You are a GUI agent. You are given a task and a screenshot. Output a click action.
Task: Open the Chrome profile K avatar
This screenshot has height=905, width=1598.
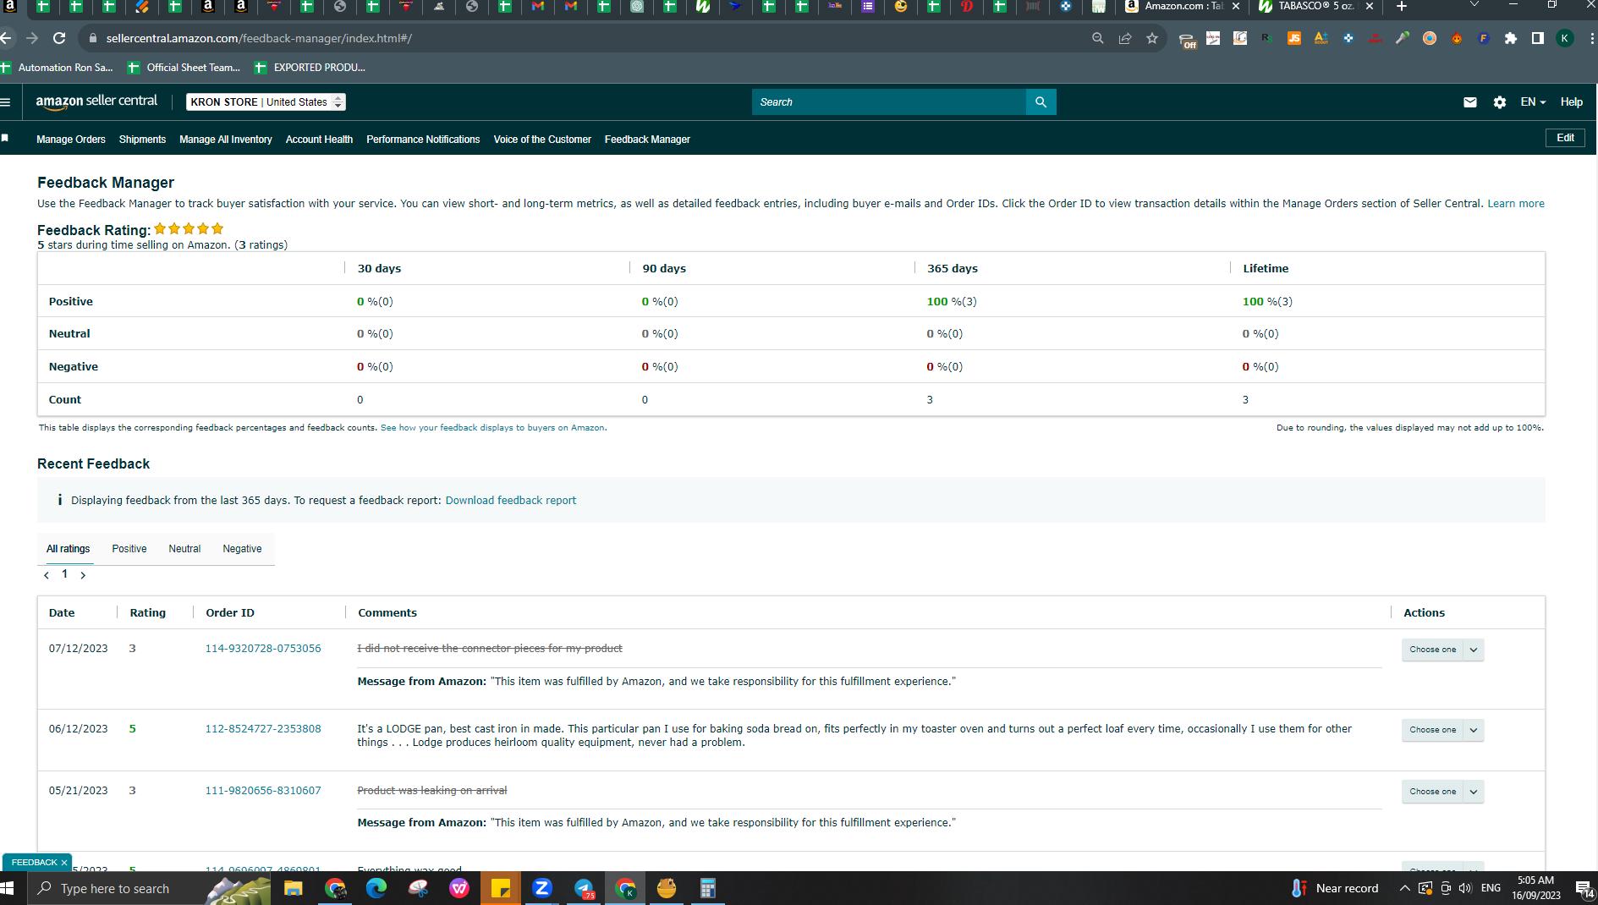click(1565, 38)
